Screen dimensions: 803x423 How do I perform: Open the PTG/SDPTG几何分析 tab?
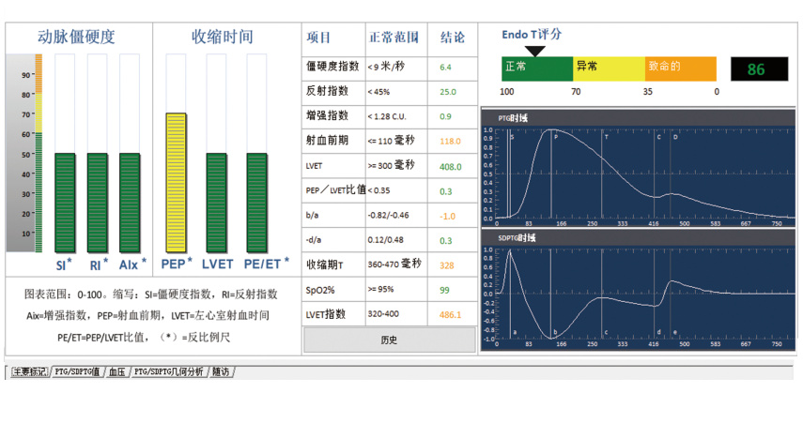[x=168, y=372]
